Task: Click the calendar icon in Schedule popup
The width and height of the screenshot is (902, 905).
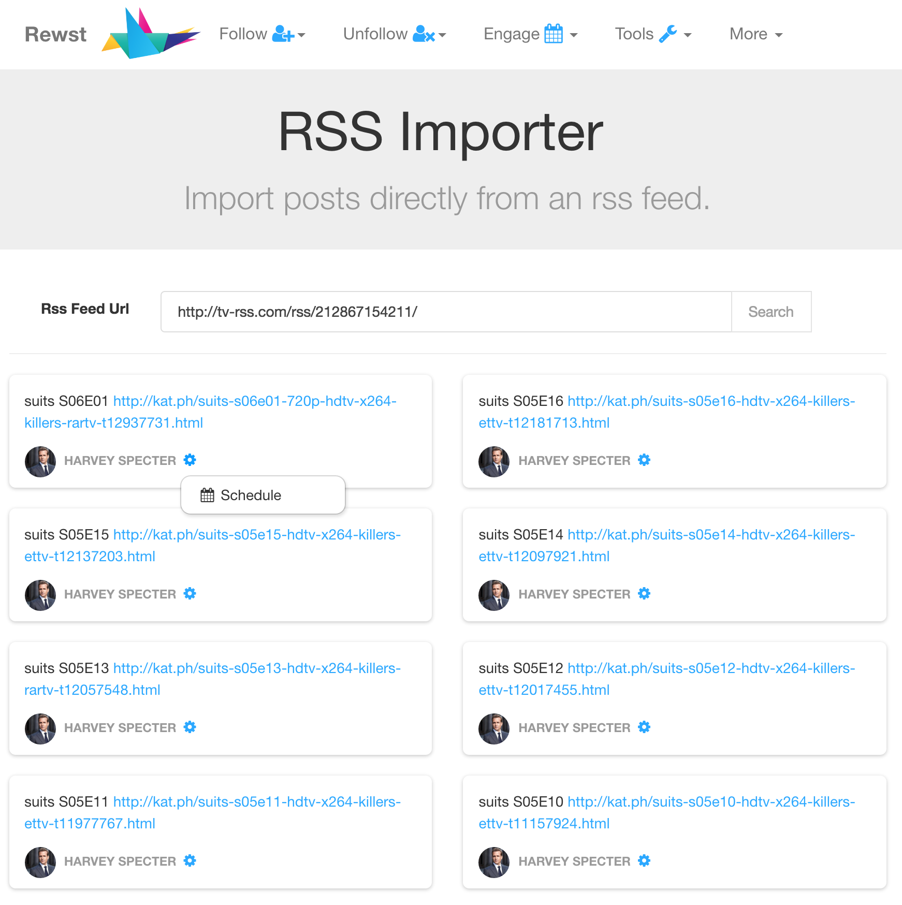Action: point(207,495)
